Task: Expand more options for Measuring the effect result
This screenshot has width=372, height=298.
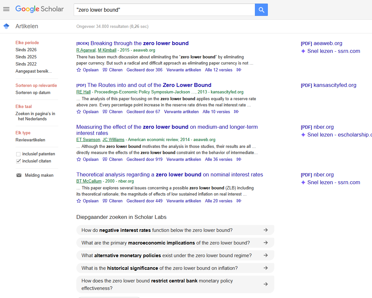Action: [239, 159]
